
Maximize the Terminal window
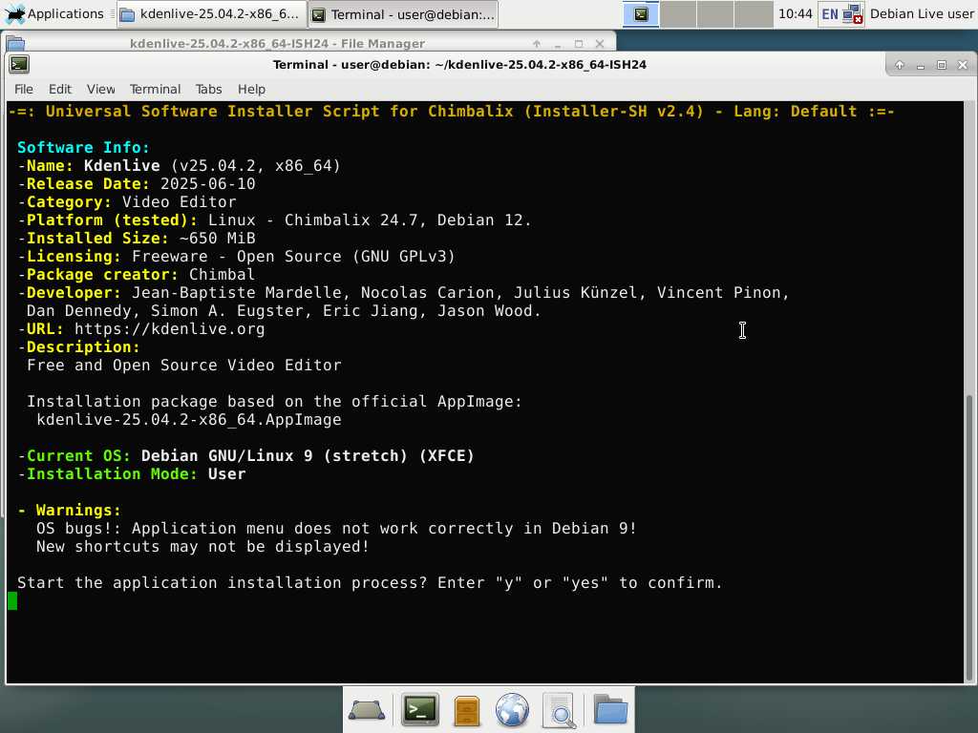tap(942, 65)
